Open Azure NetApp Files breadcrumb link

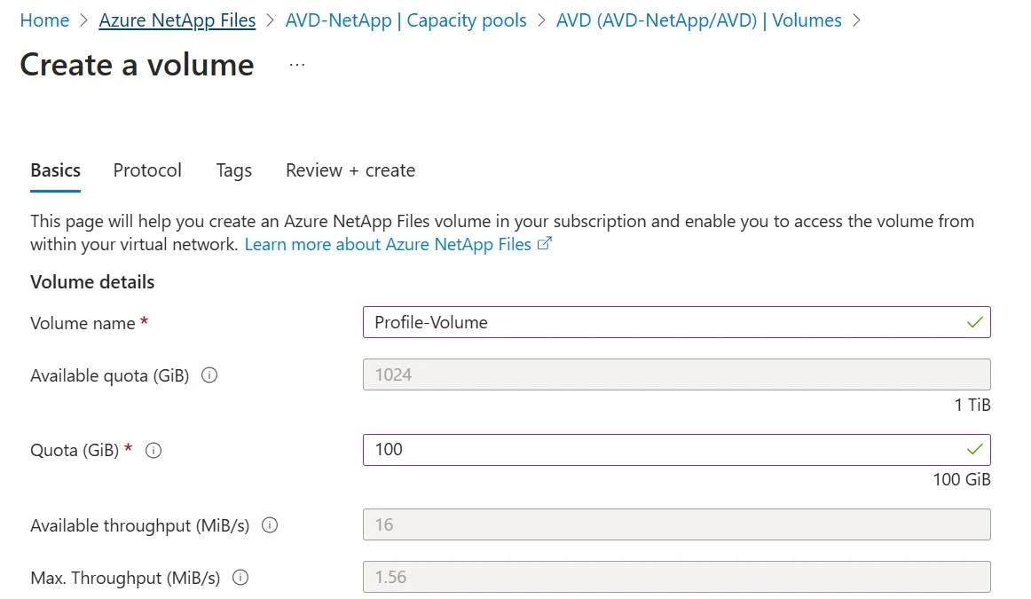click(x=177, y=20)
